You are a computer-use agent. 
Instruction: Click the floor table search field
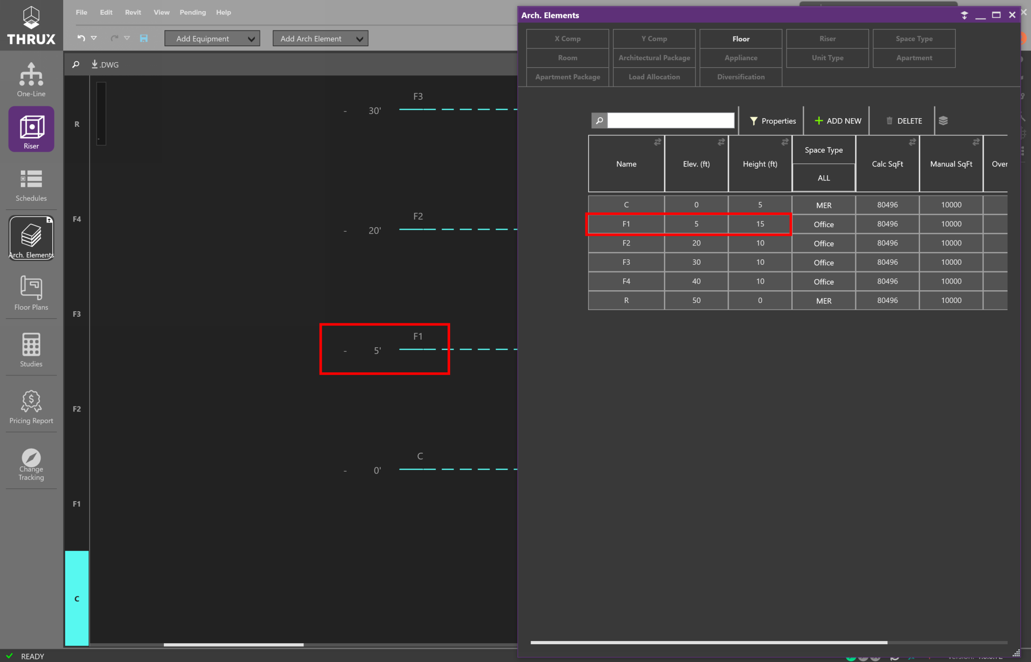[671, 121]
